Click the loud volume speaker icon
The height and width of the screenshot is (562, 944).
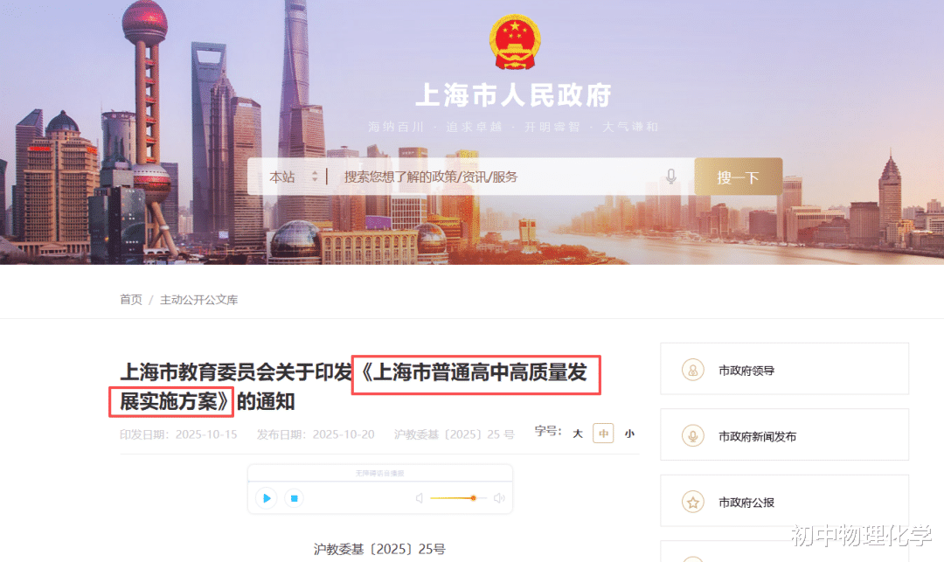click(499, 498)
